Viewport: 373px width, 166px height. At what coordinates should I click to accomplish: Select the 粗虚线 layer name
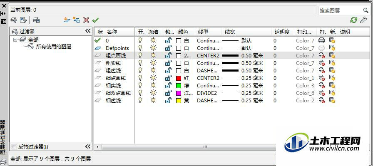tap(113, 71)
